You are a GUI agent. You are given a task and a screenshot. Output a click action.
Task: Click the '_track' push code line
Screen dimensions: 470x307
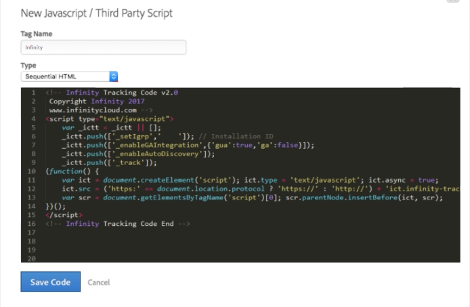109,162
